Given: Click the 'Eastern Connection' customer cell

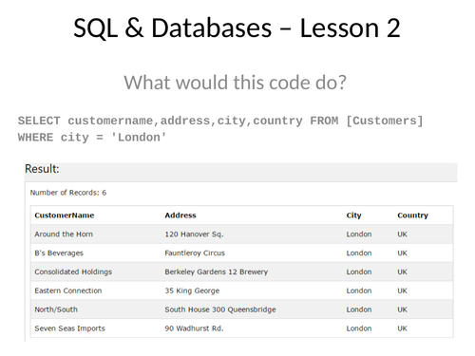Looking at the screenshot, I should pos(68,290).
